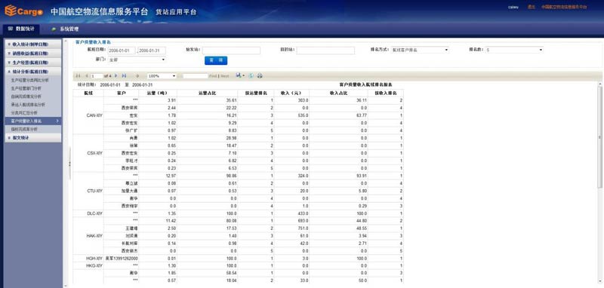The image size is (604, 288).
Task: Print the report with the printer icon
Action: (260, 75)
